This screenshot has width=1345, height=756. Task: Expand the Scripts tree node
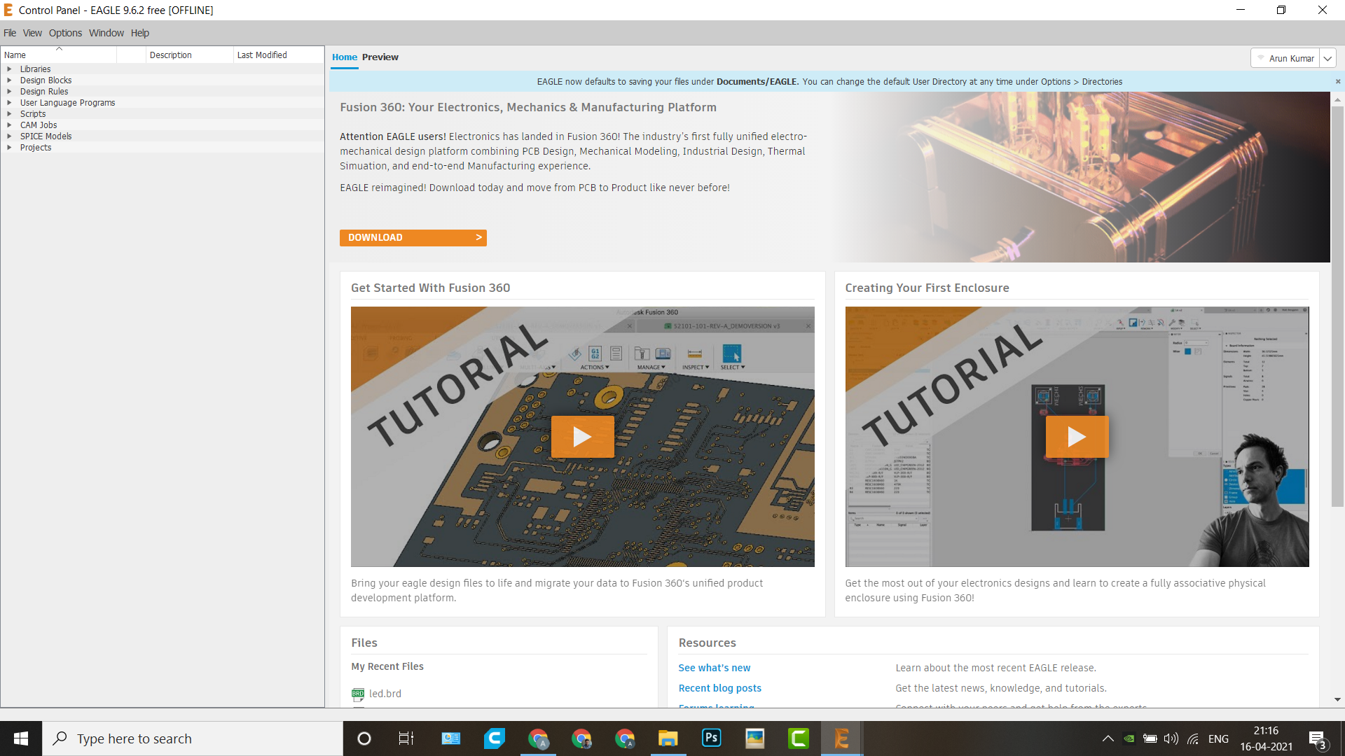(9, 114)
